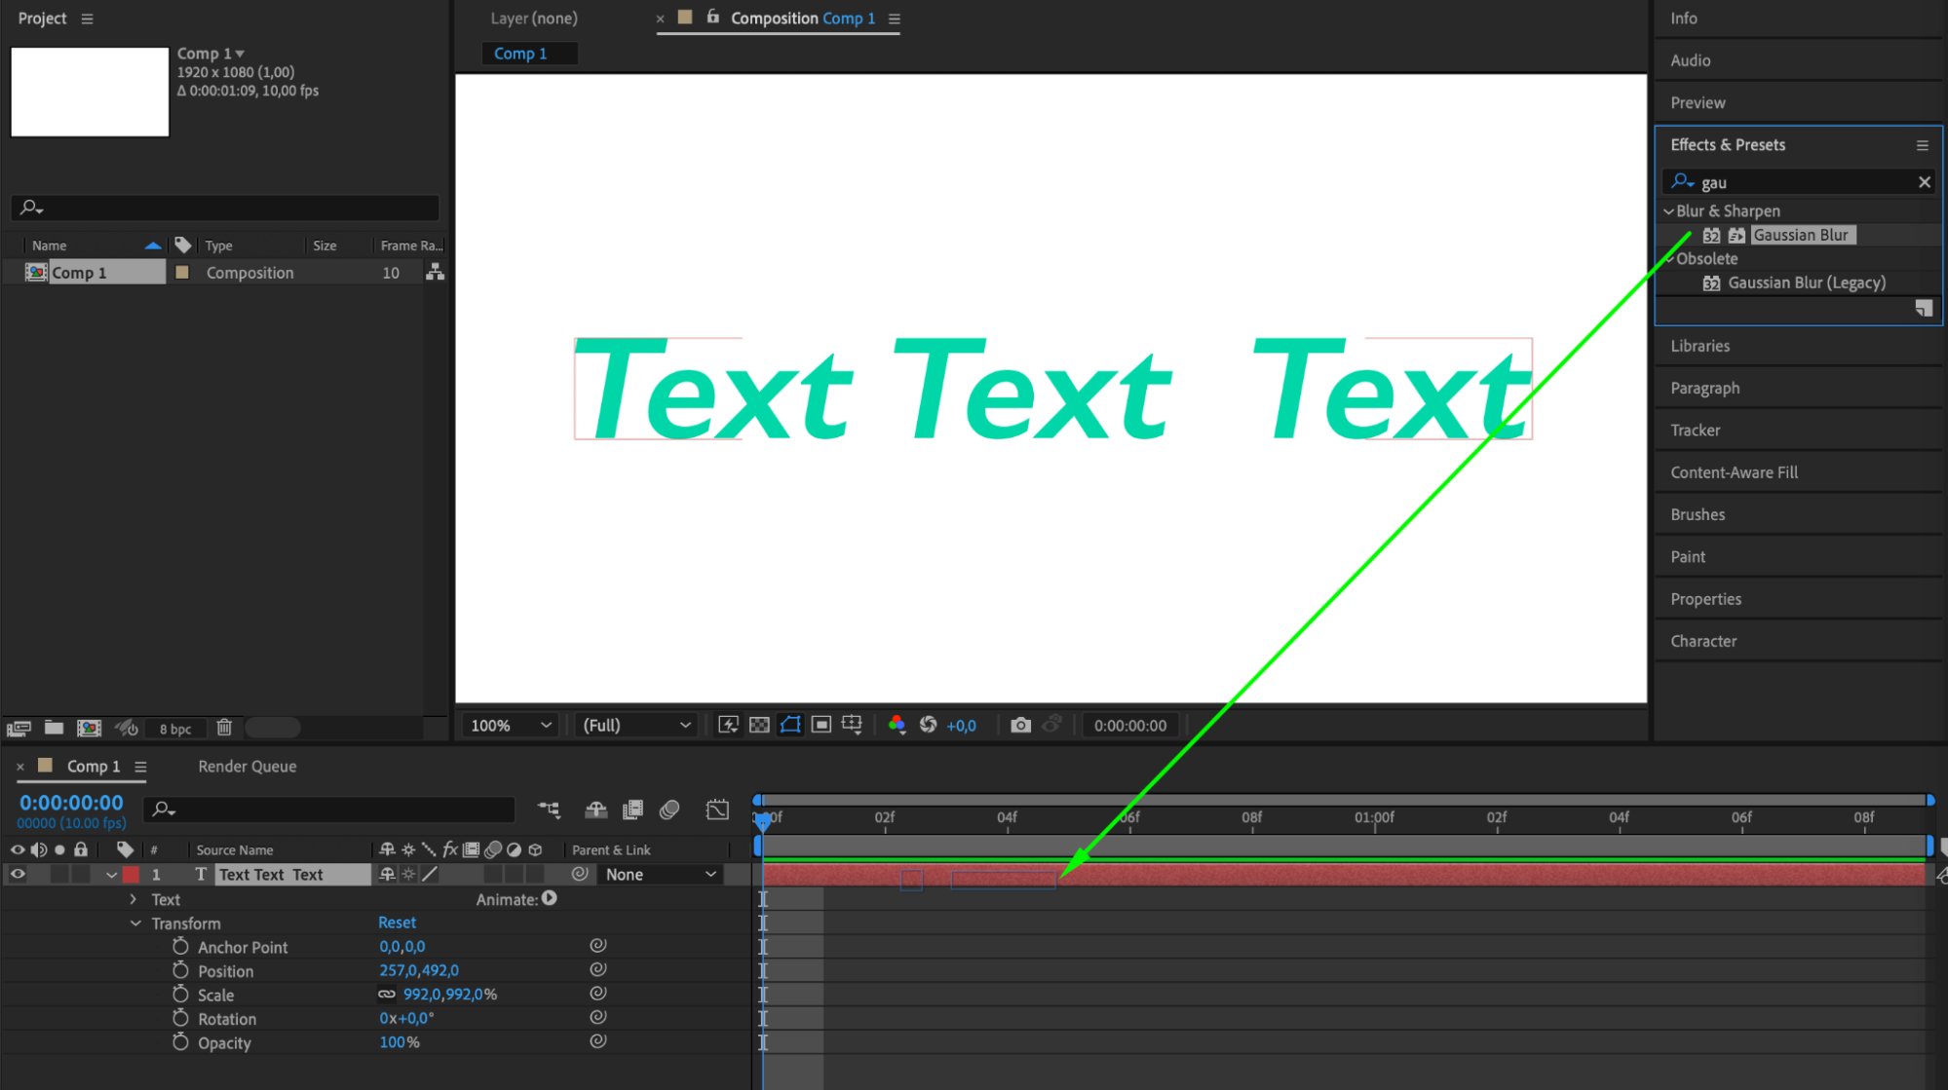Expand the Text property group
This screenshot has height=1090, width=1948.
point(134,899)
